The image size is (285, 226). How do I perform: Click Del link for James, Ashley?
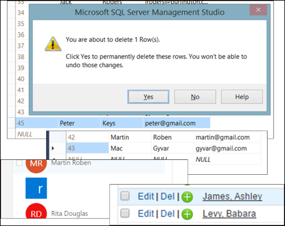(x=168, y=197)
